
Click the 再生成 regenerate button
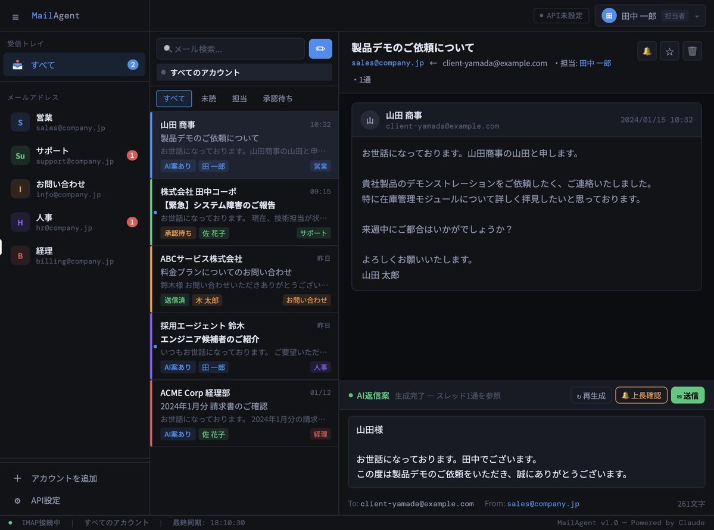click(x=591, y=395)
